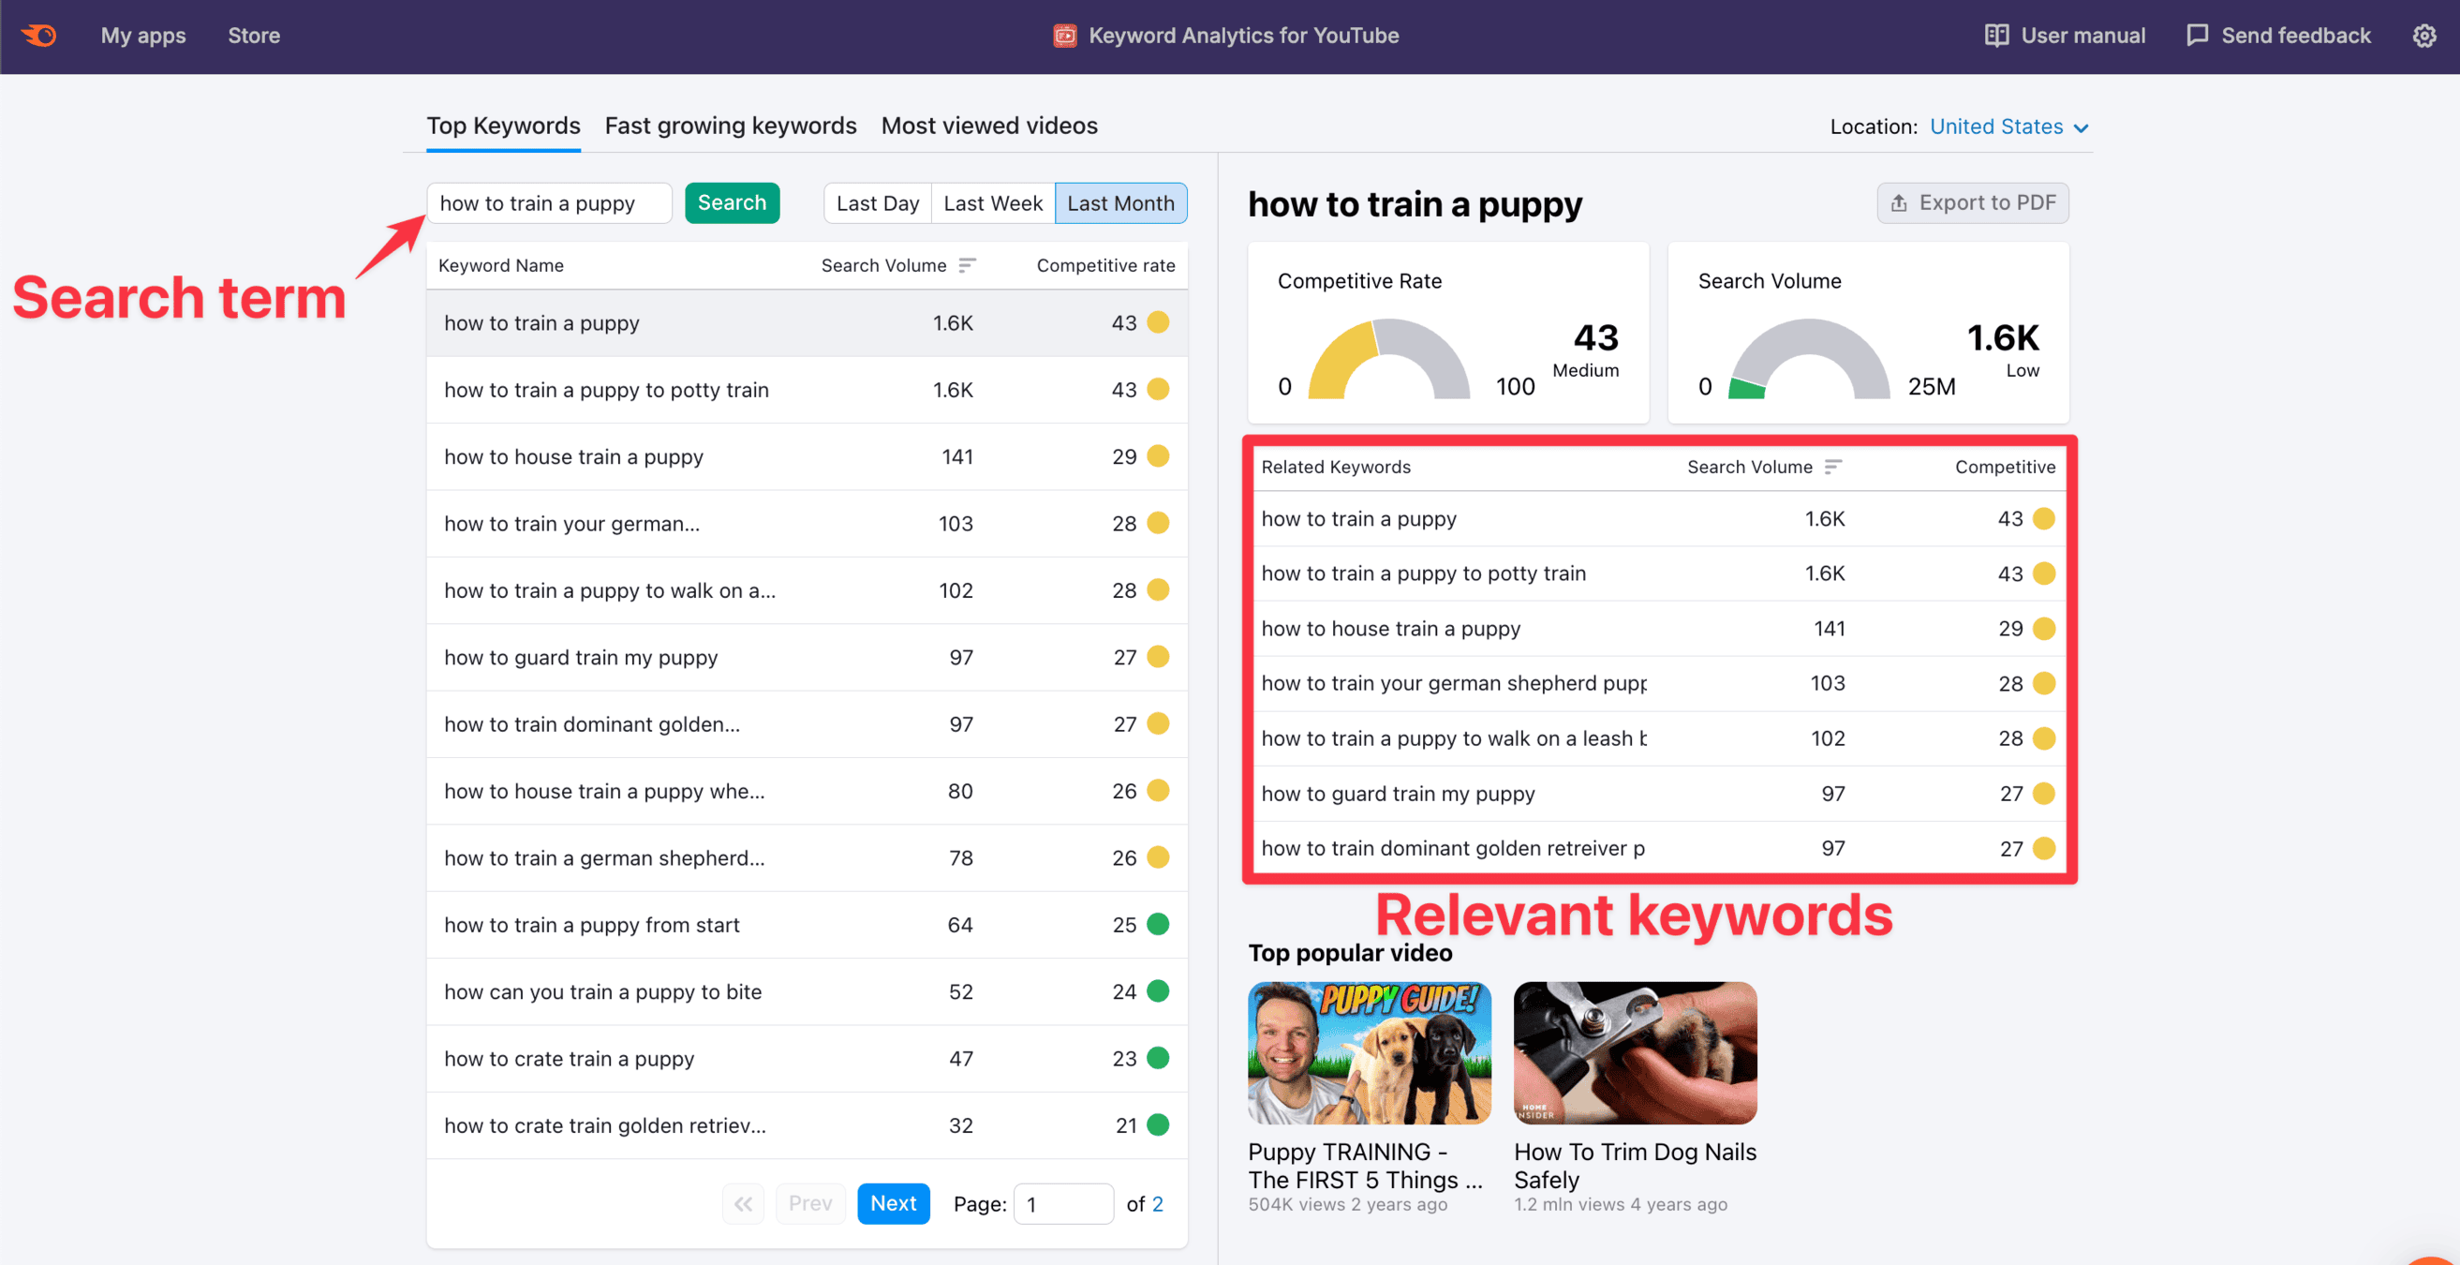
Task: Open the Store menu item
Action: point(254,36)
